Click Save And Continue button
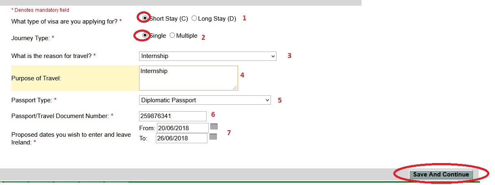The image size is (495, 185). click(x=440, y=174)
